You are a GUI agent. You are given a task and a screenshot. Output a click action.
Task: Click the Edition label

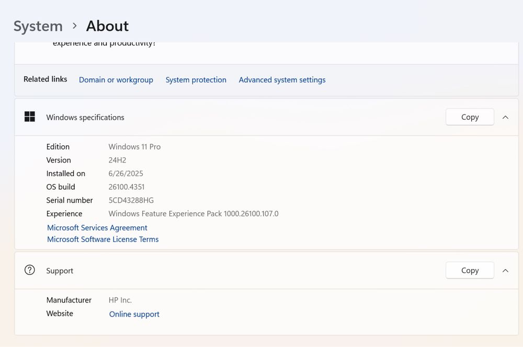coord(58,147)
